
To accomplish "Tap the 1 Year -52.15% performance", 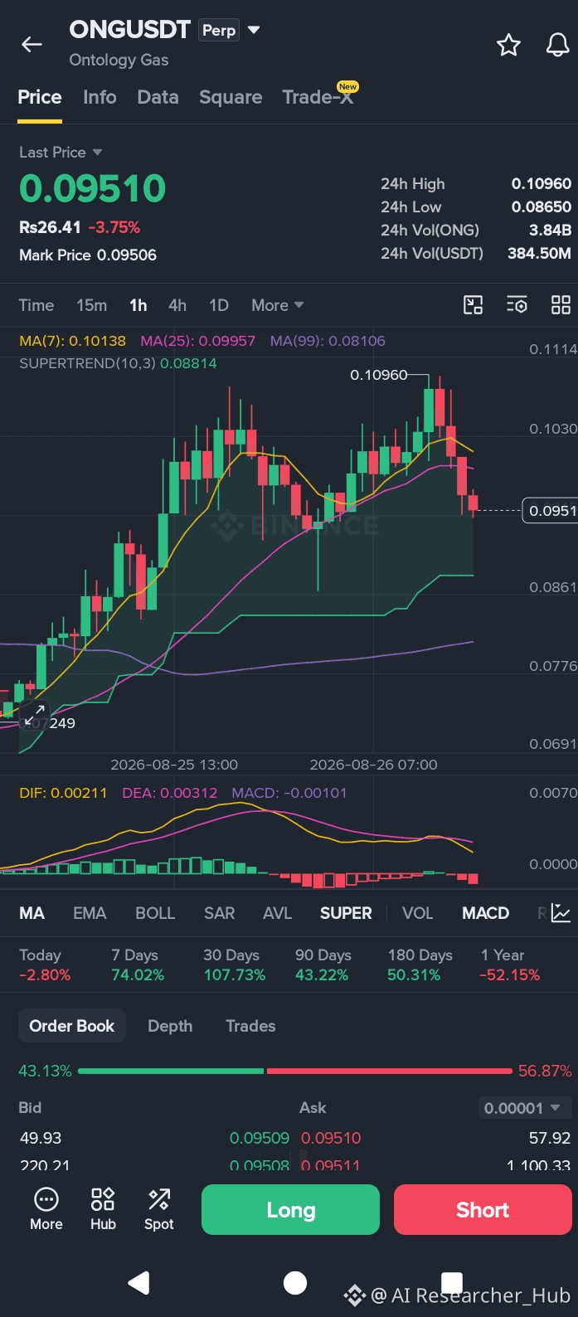I will pos(510,965).
